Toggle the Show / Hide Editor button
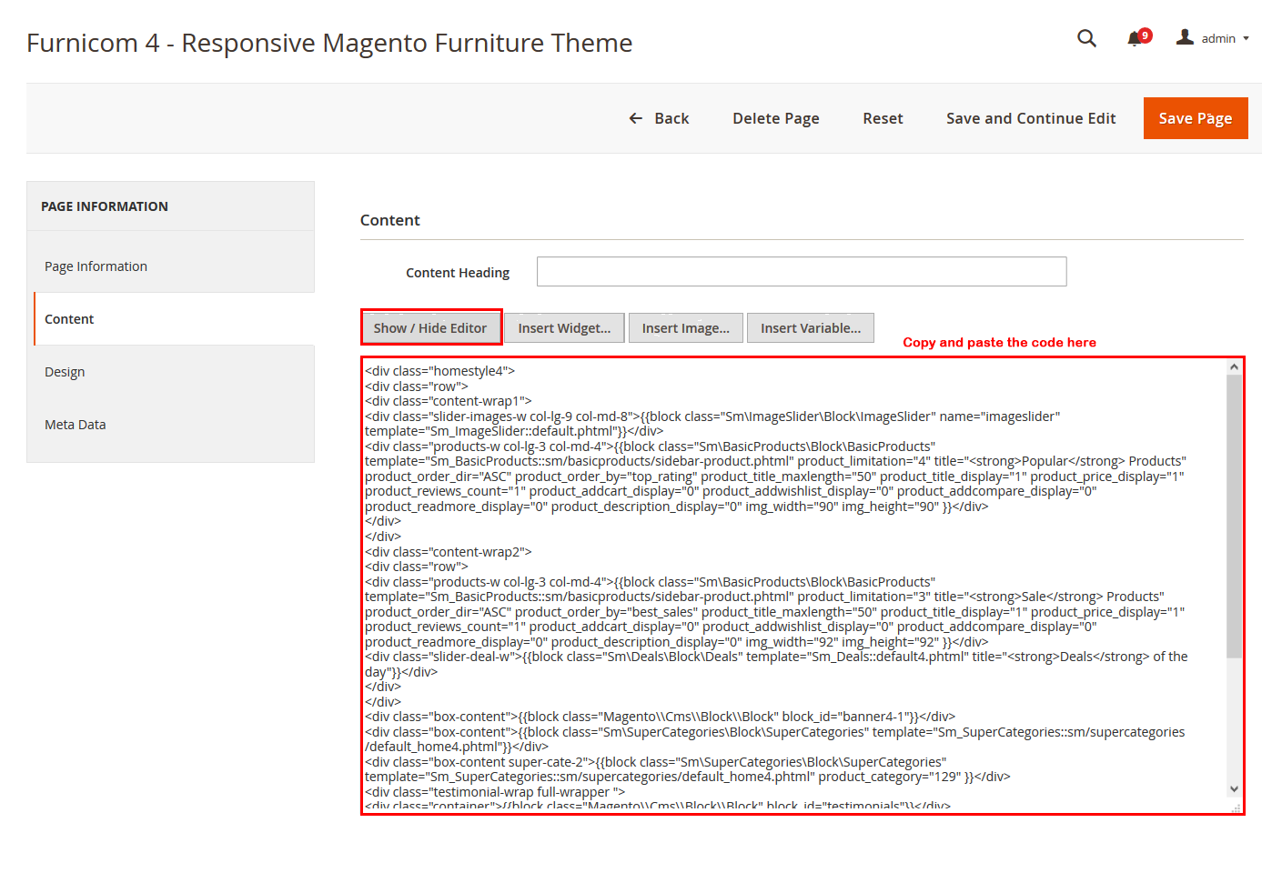 coord(430,328)
